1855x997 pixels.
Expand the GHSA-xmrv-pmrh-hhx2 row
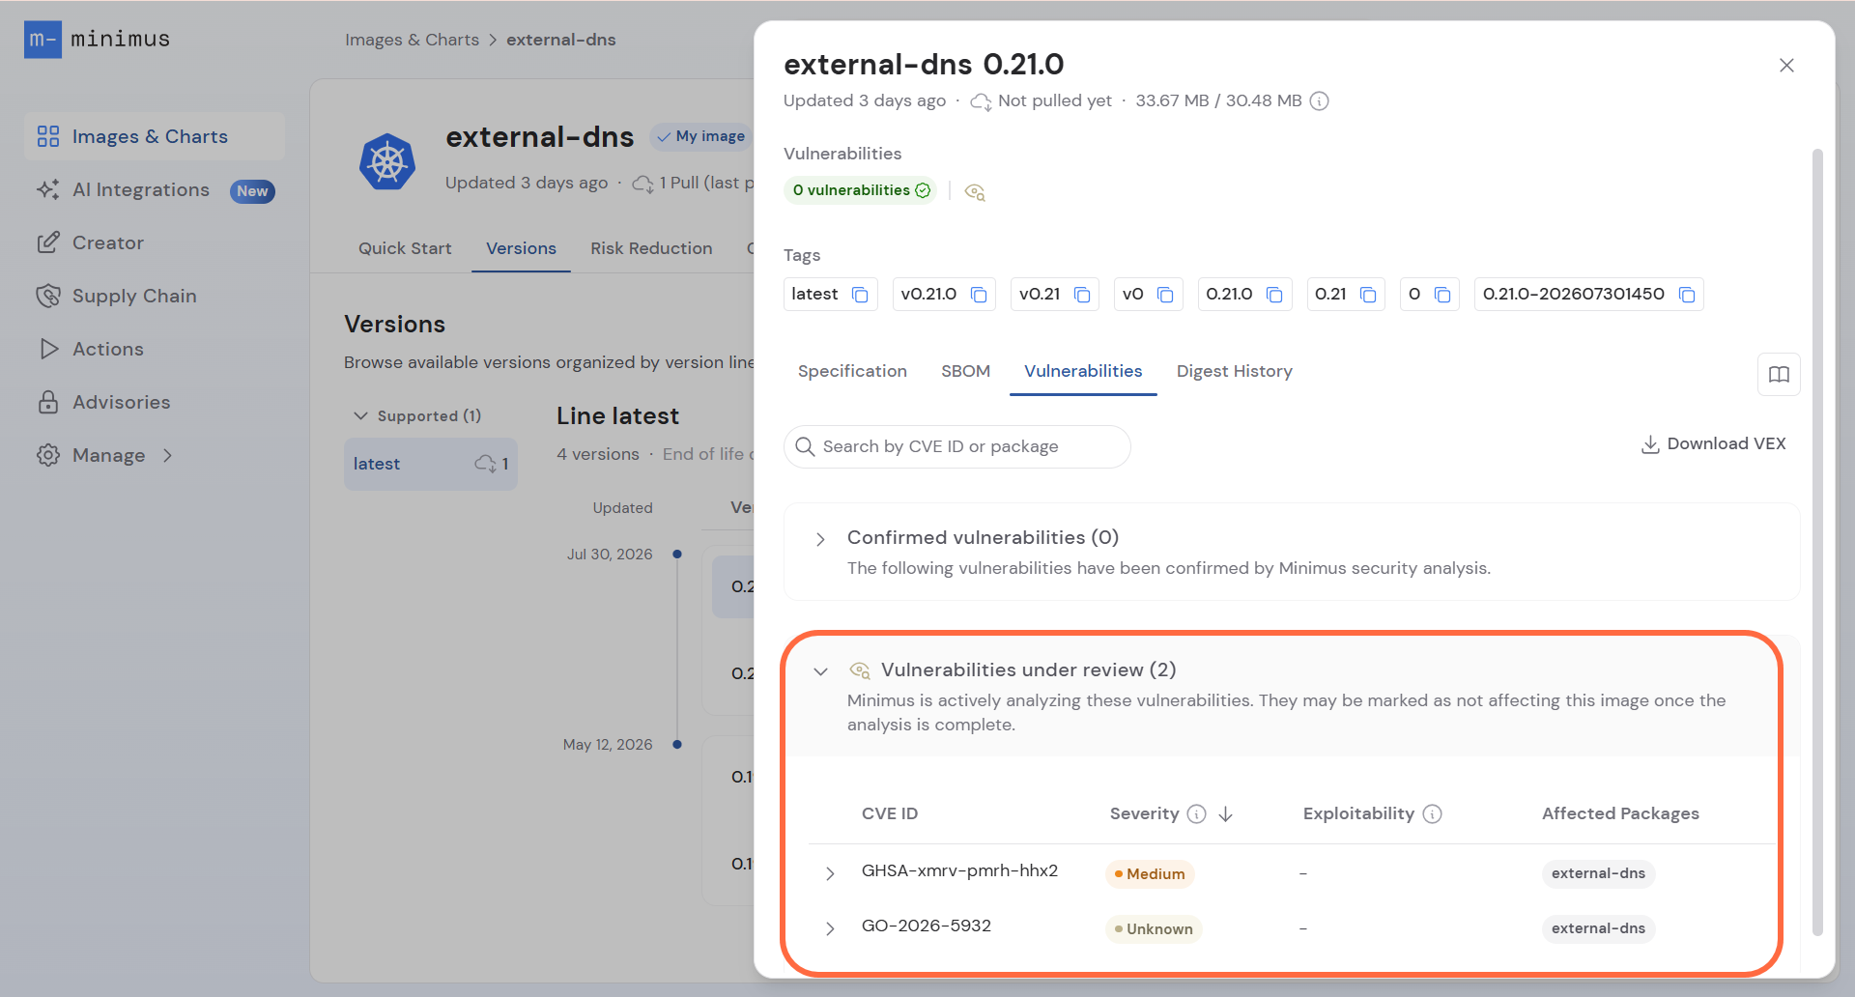tap(830, 873)
